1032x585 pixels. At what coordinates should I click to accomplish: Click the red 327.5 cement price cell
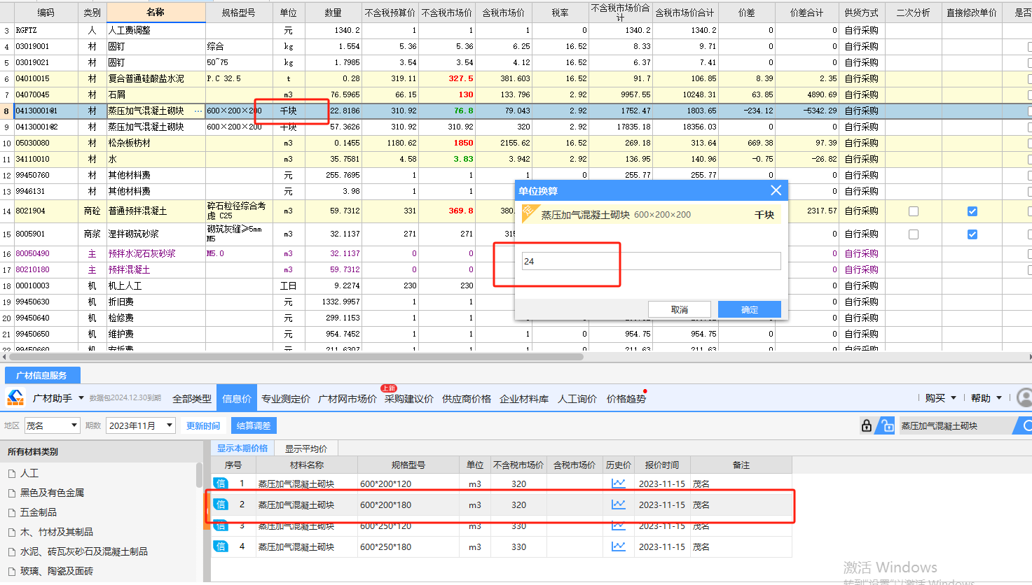(x=447, y=78)
